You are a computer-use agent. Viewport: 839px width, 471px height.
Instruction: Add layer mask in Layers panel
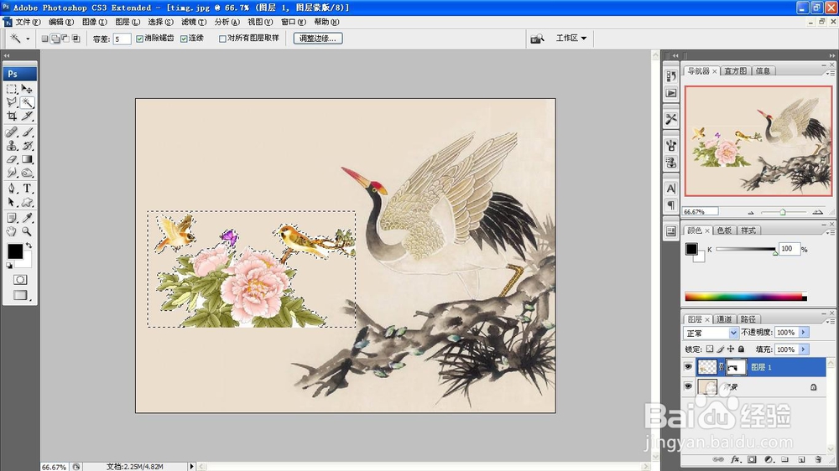pyautogui.click(x=752, y=459)
